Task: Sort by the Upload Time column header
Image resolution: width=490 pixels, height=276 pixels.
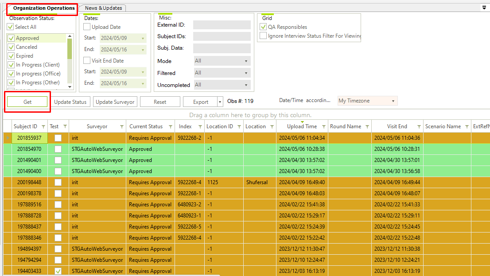Action: pos(302,126)
